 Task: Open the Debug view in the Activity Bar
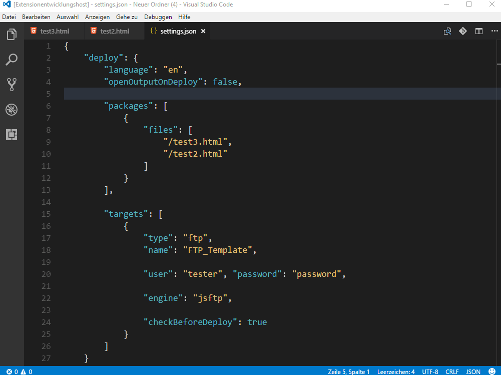[x=11, y=110]
